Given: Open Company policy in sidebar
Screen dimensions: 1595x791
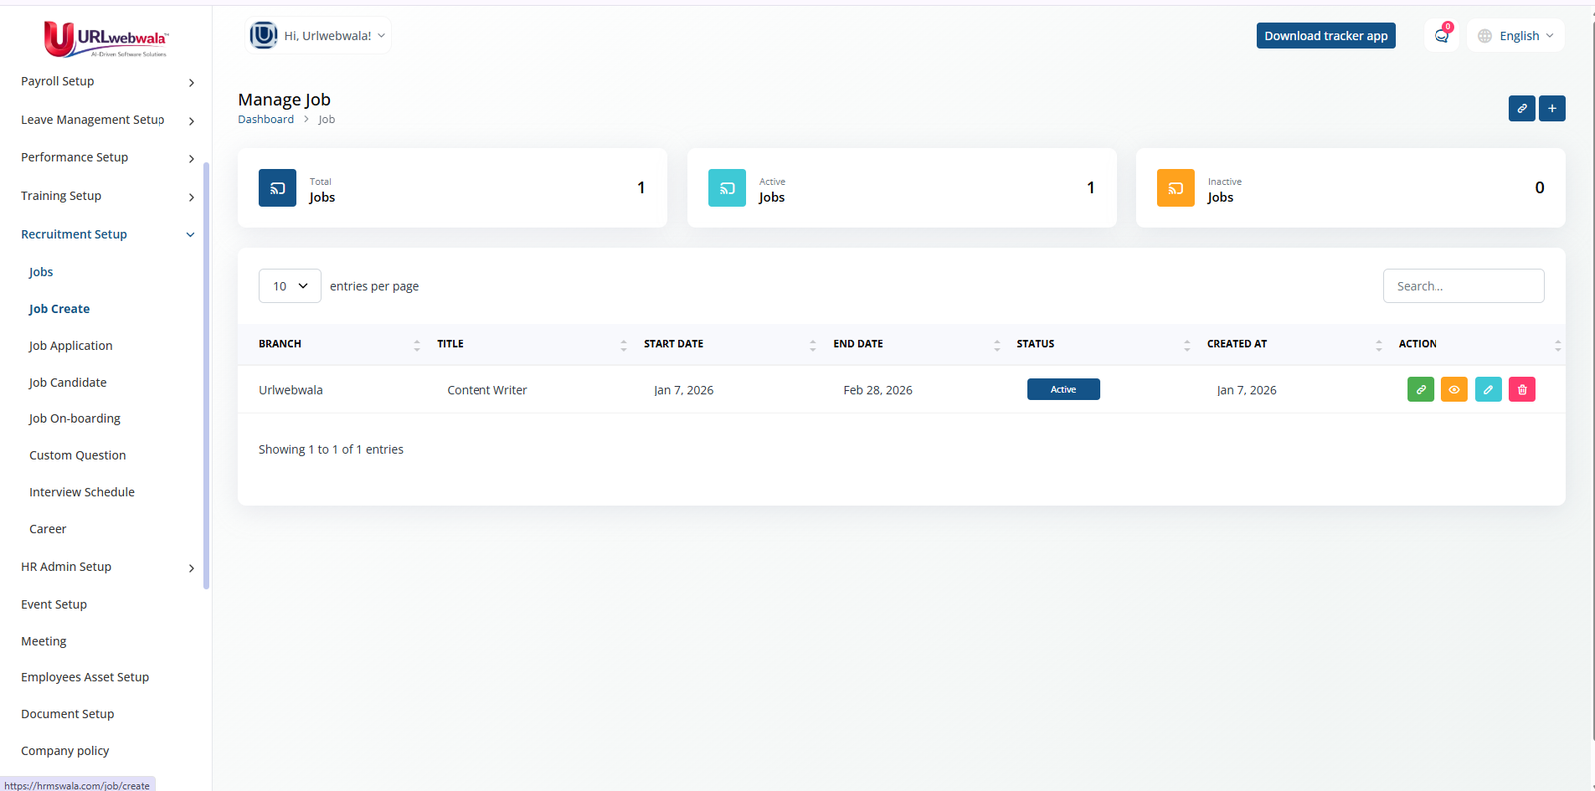Looking at the screenshot, I should 65,752.
